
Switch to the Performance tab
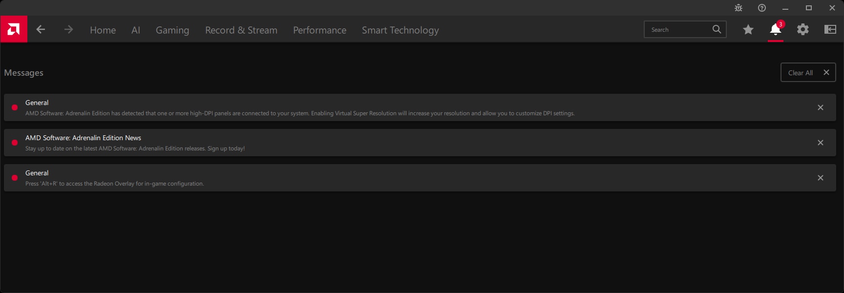(319, 30)
